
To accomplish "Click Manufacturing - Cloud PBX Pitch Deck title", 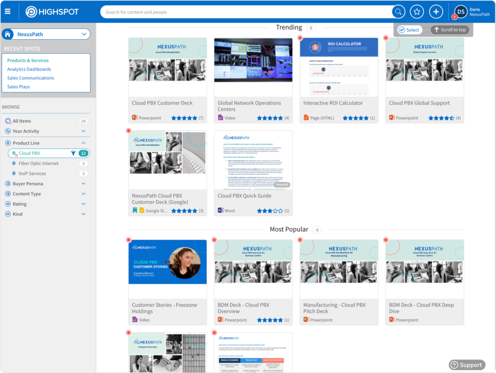I will pos(334,308).
